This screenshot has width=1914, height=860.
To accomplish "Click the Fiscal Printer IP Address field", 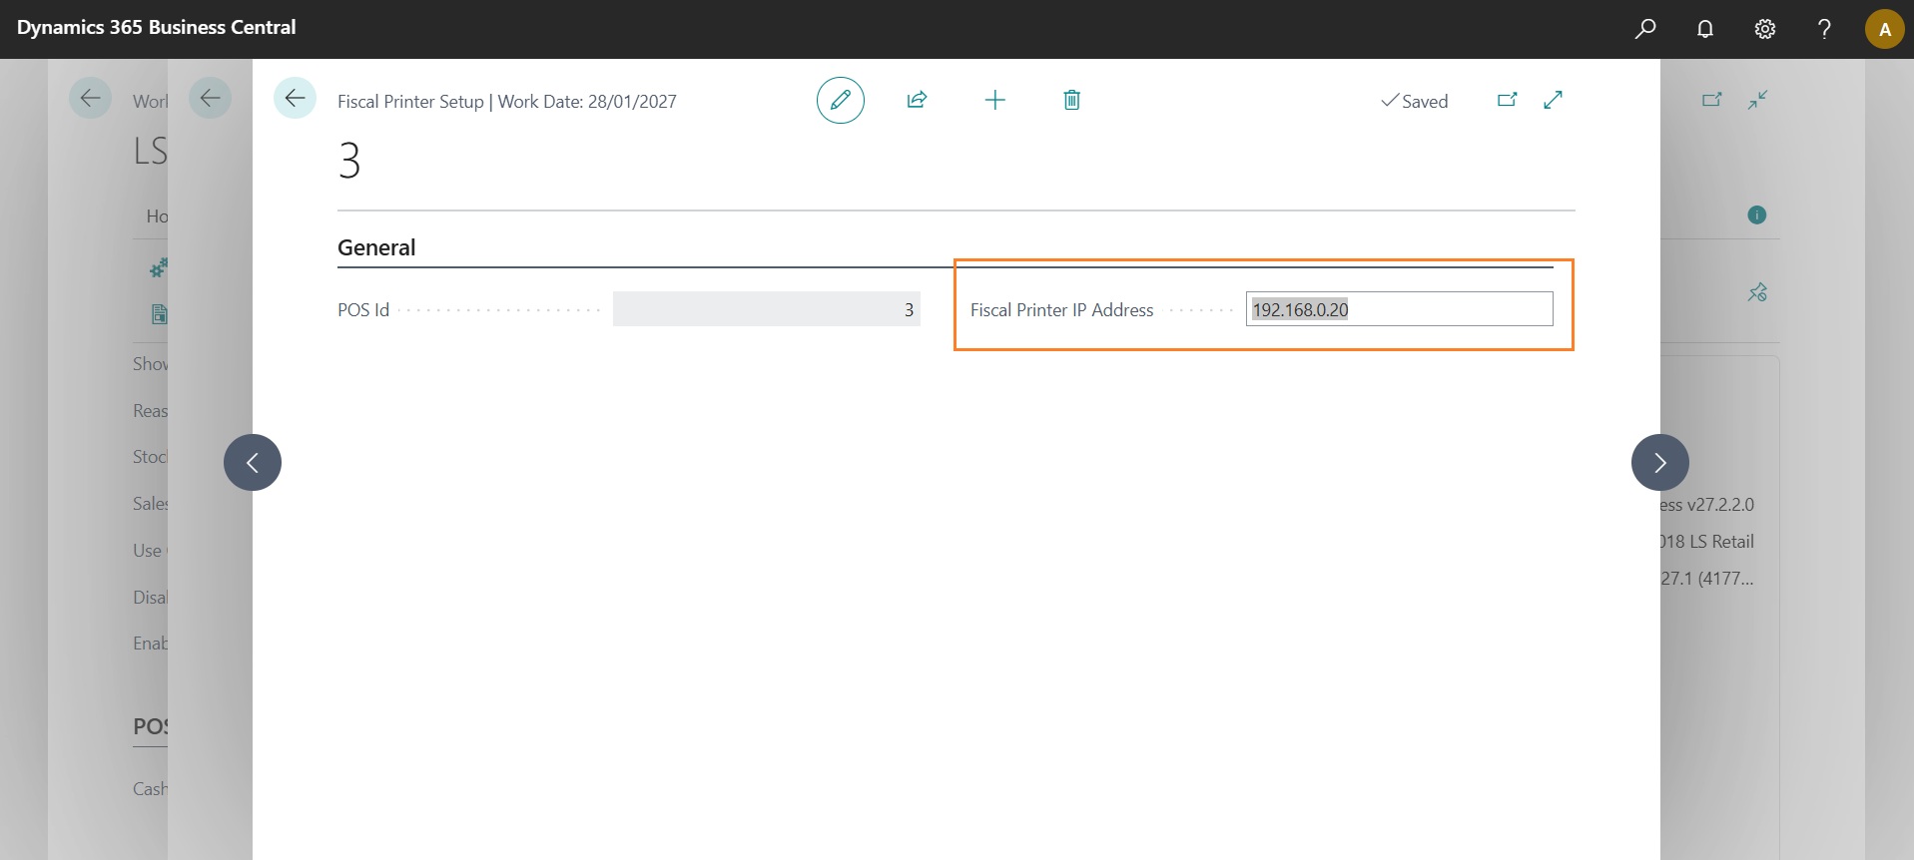I will (x=1398, y=309).
